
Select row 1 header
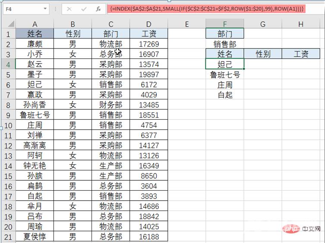click(8, 34)
